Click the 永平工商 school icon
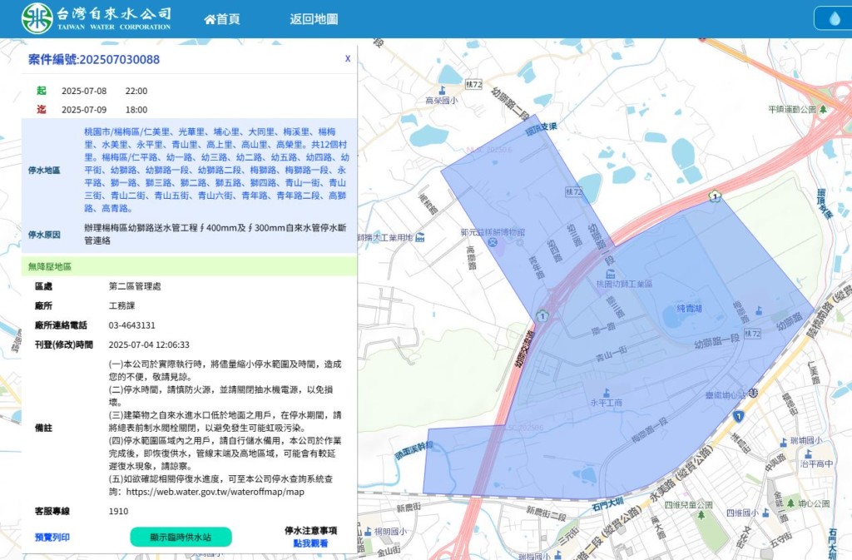 pos(606,393)
